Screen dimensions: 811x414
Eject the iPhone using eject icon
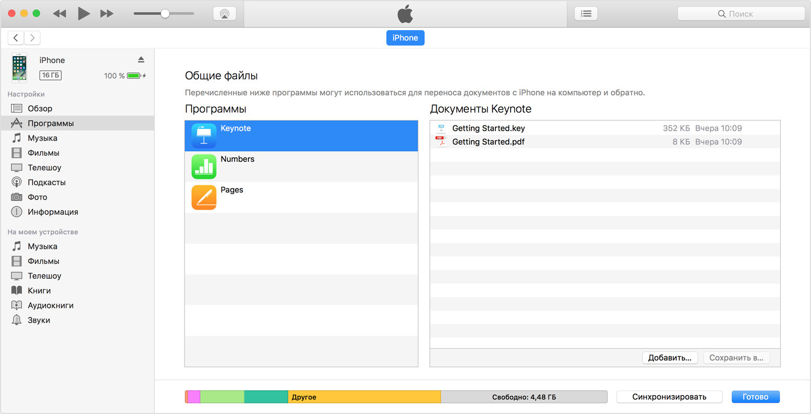[x=141, y=60]
